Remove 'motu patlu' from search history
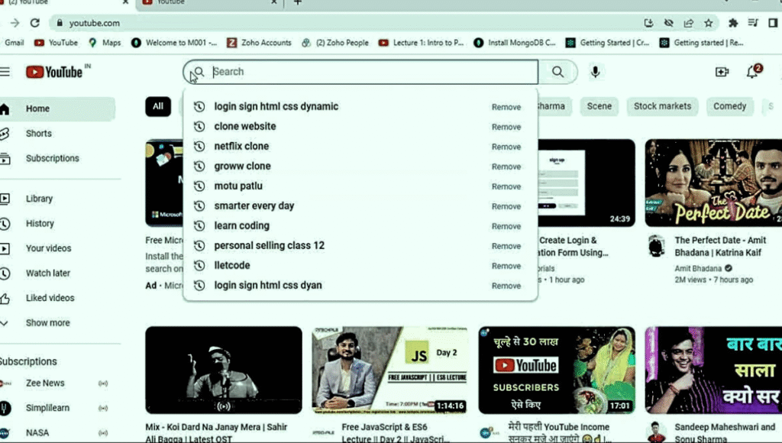The width and height of the screenshot is (782, 443). [x=506, y=186]
